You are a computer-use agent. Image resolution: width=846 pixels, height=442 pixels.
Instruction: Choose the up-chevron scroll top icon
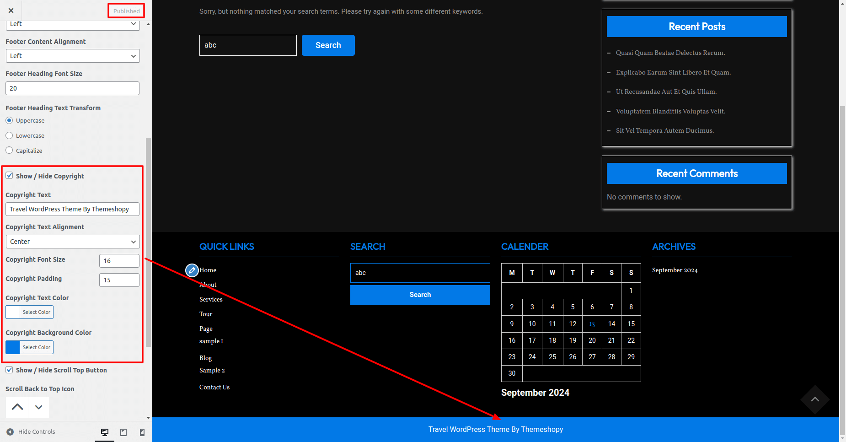coord(17,407)
